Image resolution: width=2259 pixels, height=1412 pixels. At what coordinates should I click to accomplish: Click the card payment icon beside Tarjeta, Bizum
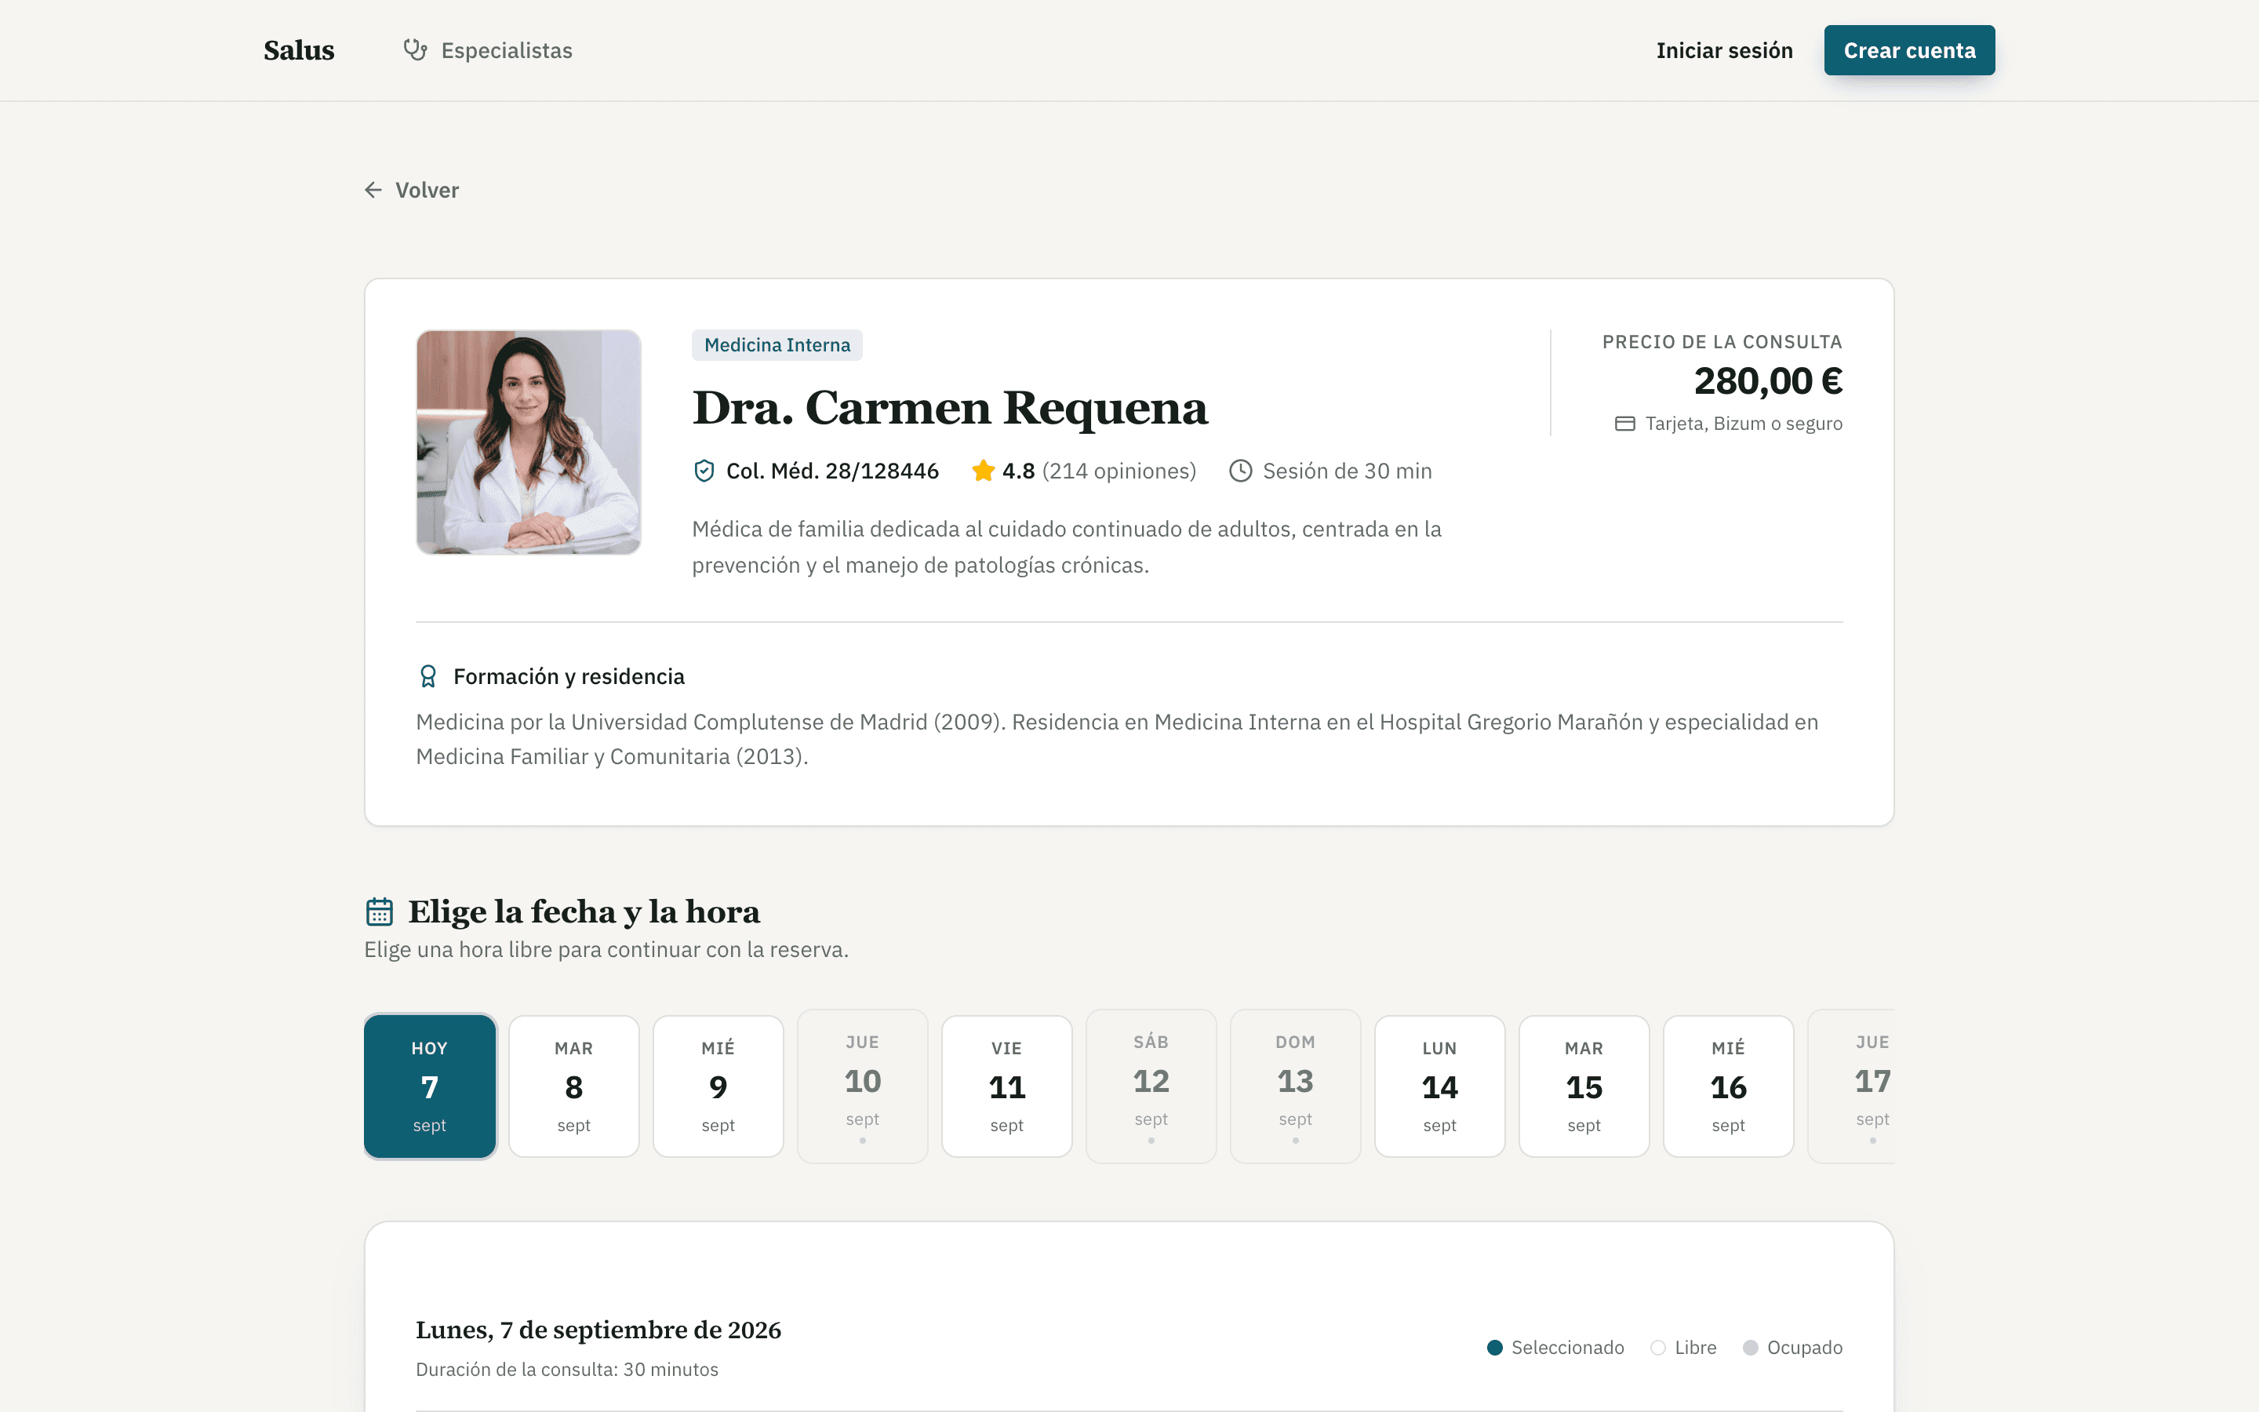point(1625,424)
